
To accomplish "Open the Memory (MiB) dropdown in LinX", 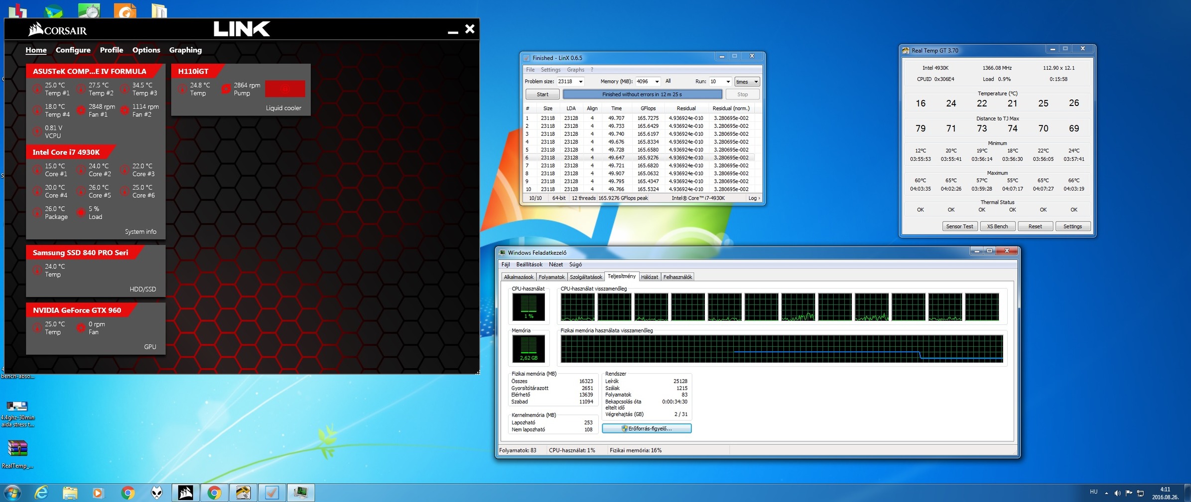I will tap(657, 82).
